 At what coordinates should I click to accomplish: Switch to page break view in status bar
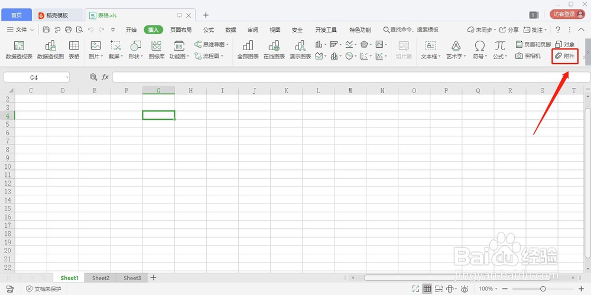(x=439, y=289)
